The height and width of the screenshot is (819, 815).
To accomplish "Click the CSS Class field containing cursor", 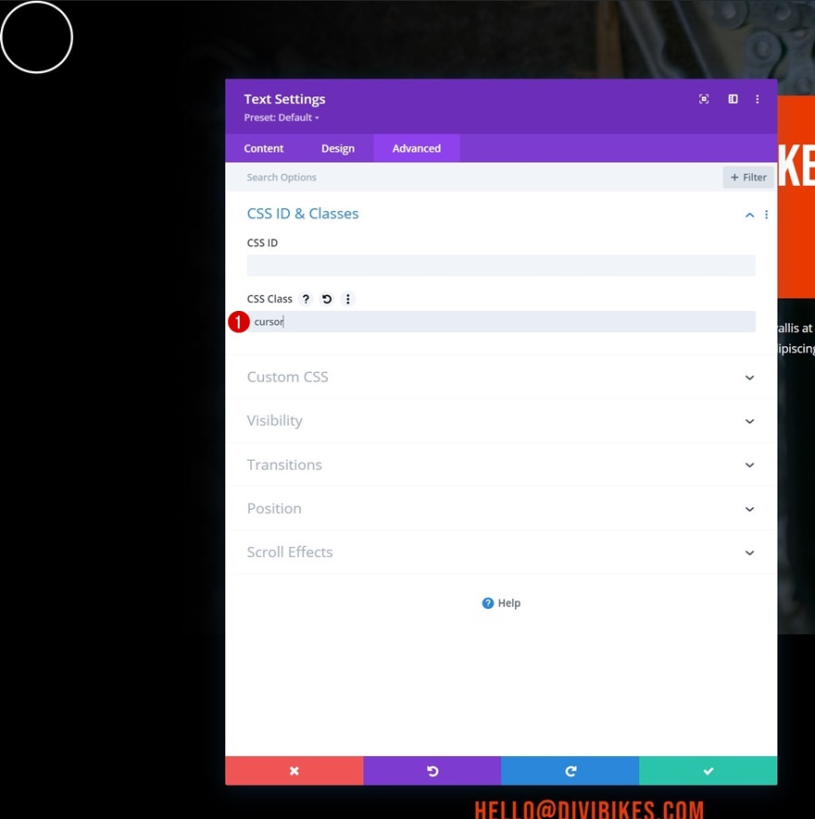I will click(x=501, y=322).
